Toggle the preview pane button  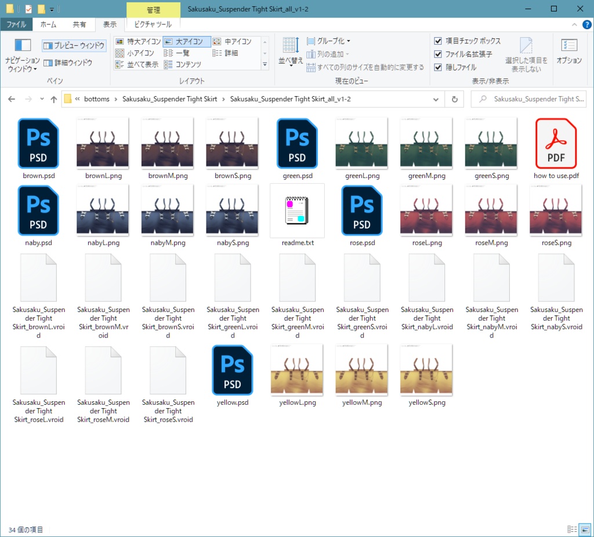[x=74, y=45]
